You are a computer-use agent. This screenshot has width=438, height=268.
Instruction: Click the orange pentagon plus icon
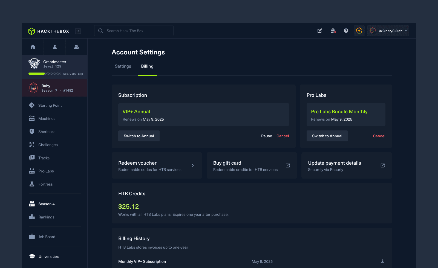pyautogui.click(x=359, y=31)
